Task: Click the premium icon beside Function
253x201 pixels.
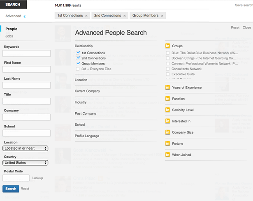Action: pyautogui.click(x=167, y=99)
